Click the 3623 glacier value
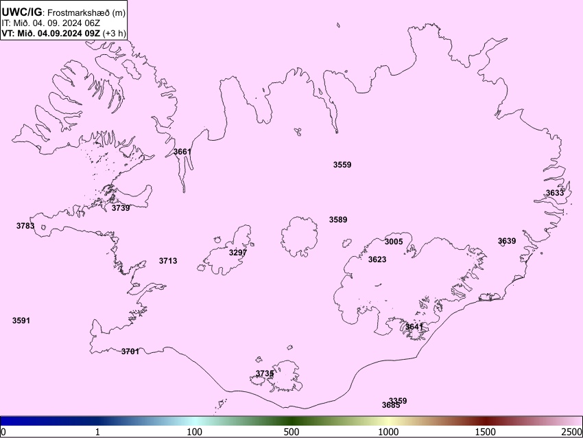583x438 pixels. [377, 260]
